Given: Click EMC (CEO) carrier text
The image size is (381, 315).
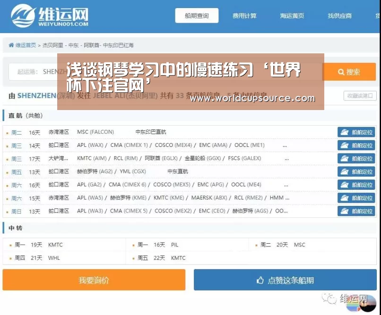Looking at the screenshot, I should coord(212,211).
